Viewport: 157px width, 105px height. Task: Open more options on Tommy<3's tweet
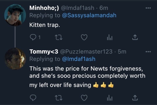point(148,52)
